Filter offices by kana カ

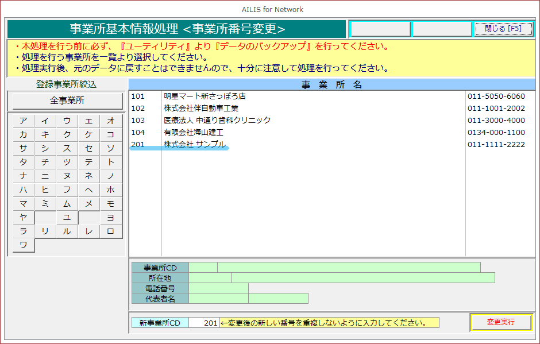pyautogui.click(x=24, y=134)
